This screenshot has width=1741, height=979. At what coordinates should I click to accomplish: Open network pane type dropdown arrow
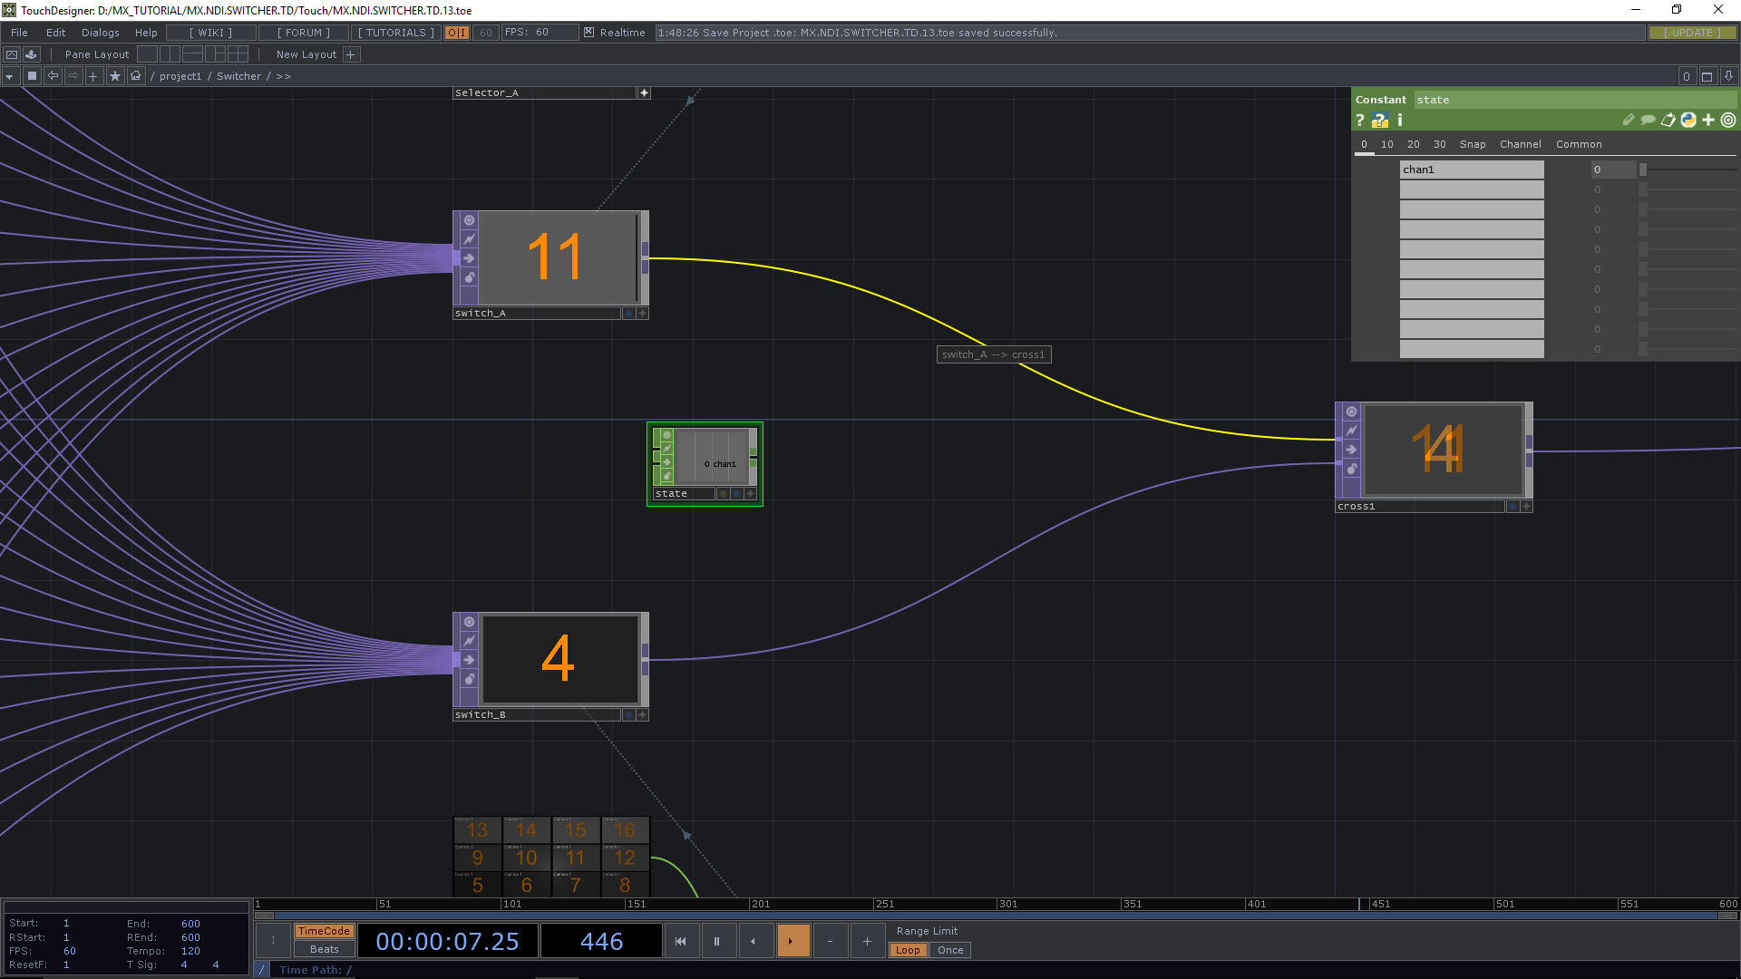coord(9,76)
